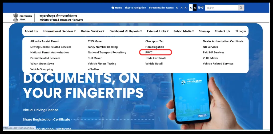273x134 pixels.
Task: Click the Home icon in top bar
Action: coord(113,8)
